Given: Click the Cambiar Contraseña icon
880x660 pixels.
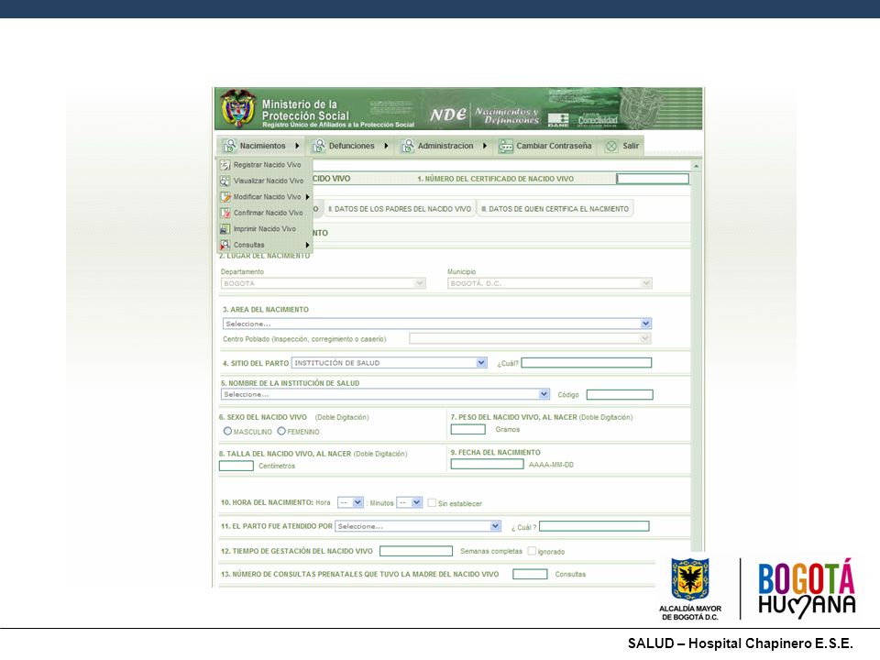Looking at the screenshot, I should [506, 146].
